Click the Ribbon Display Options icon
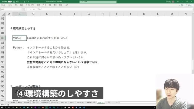Viewport: 194px width, 109px height. coord(178,2)
